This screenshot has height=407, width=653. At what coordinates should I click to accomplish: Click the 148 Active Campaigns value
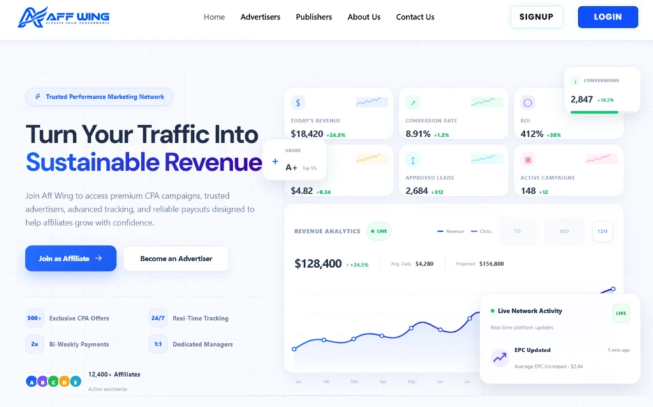click(x=528, y=190)
